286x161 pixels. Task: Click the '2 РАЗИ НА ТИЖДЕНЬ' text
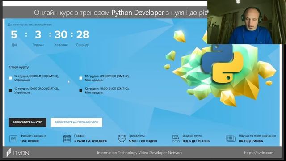coord(91,141)
